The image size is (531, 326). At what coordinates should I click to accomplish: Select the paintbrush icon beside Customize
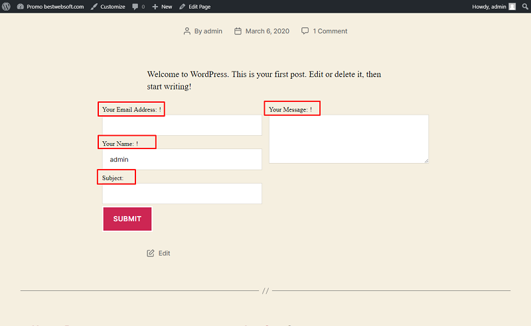coord(94,7)
